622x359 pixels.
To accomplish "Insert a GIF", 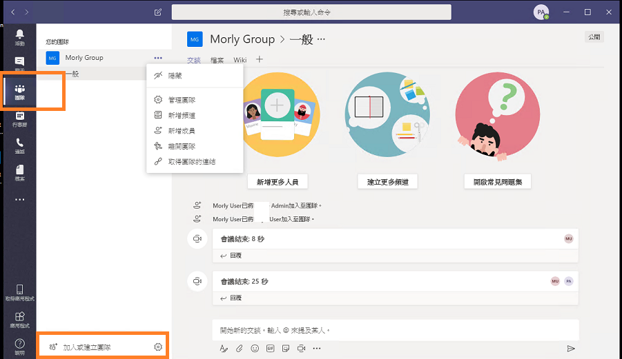I will click(270, 348).
